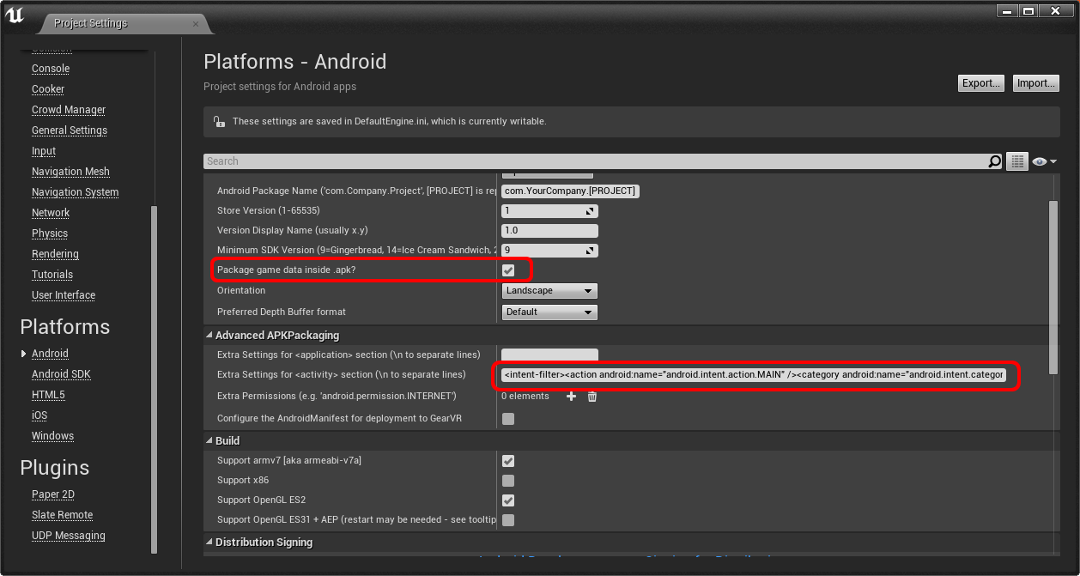Open Navigation System settings
The width and height of the screenshot is (1080, 576).
76,192
